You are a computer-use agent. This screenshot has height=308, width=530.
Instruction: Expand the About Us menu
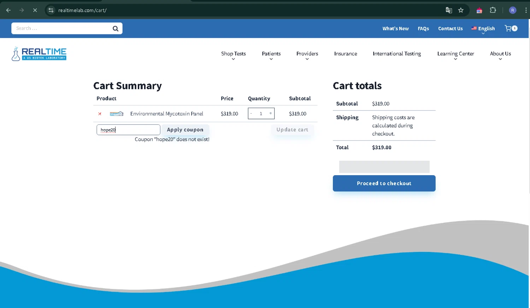pos(500,55)
